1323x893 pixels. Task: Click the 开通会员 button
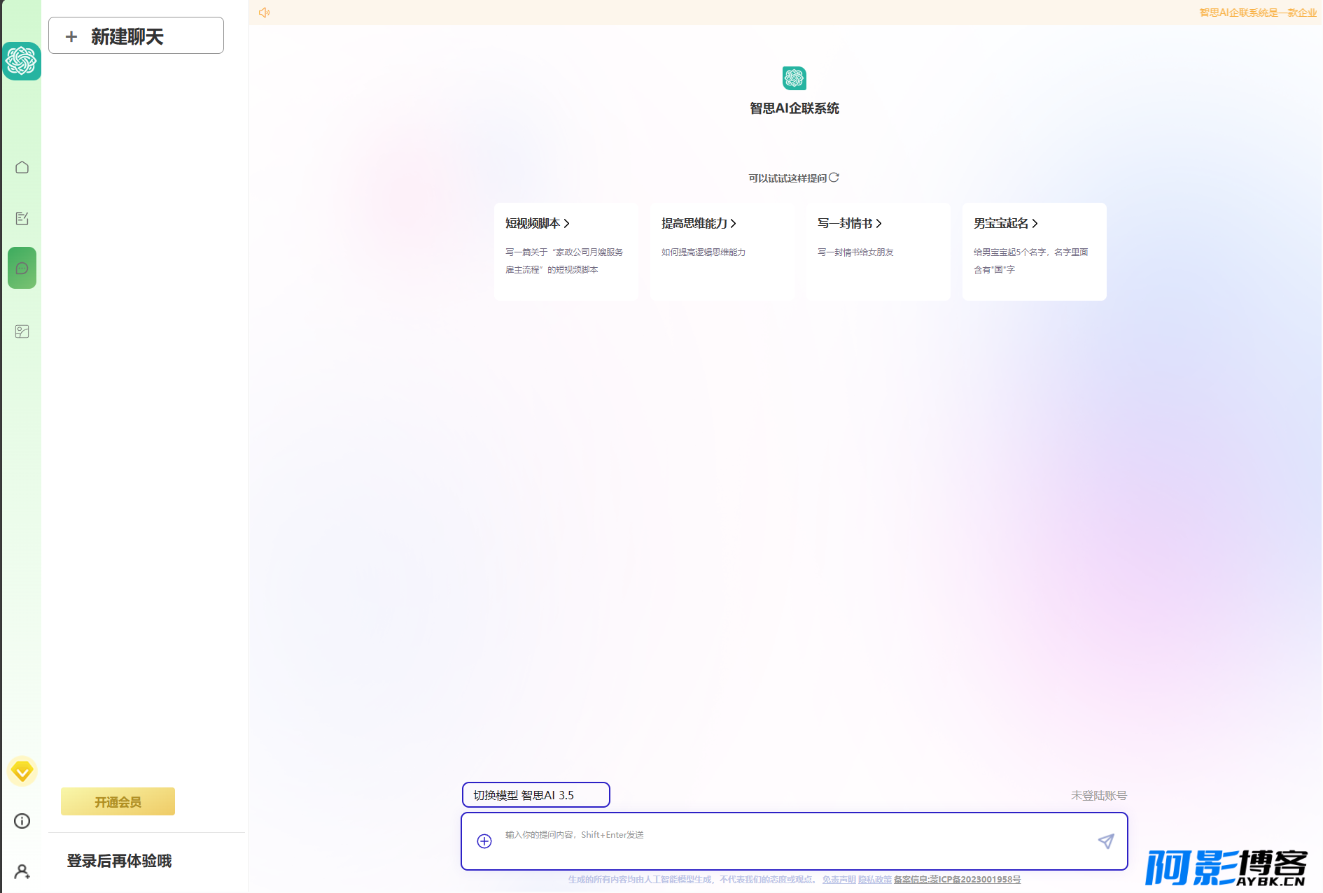click(x=118, y=802)
